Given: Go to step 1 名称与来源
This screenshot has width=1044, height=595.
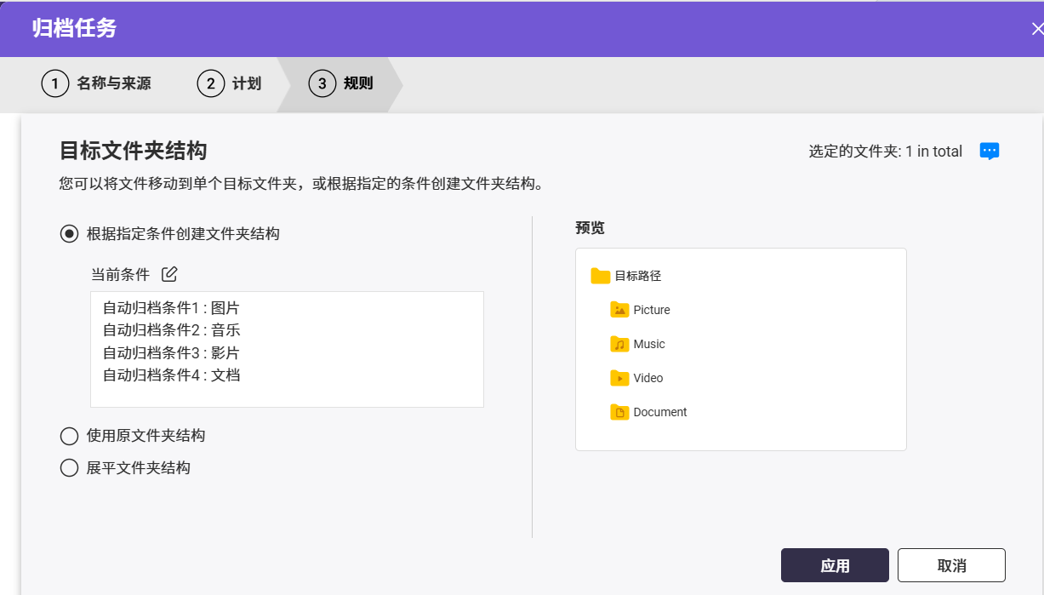Looking at the screenshot, I should click(96, 83).
